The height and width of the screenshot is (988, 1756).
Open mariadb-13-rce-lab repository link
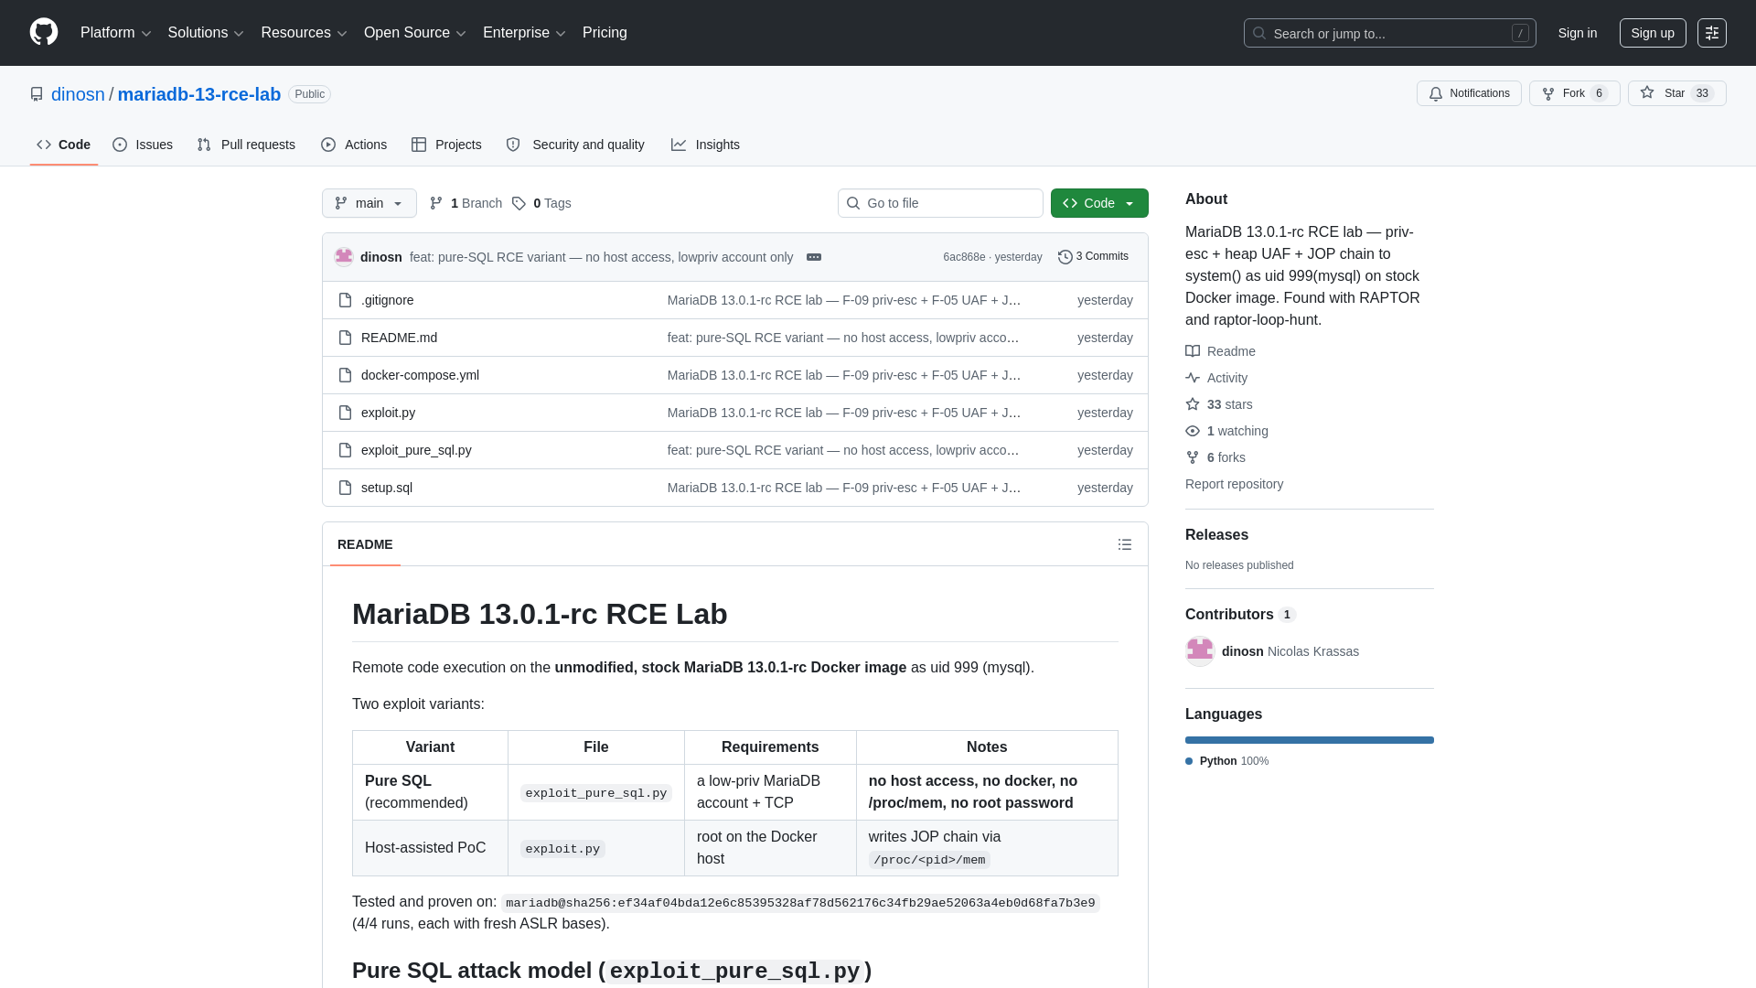(199, 94)
